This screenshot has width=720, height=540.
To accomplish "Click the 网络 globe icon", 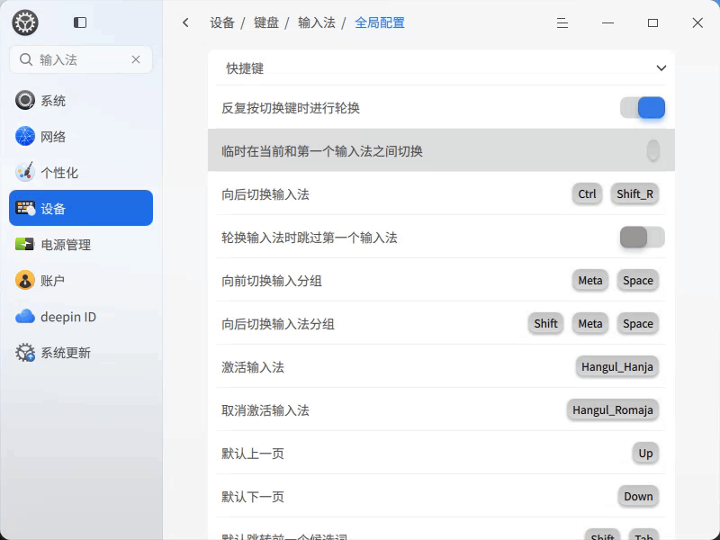I will (x=25, y=137).
